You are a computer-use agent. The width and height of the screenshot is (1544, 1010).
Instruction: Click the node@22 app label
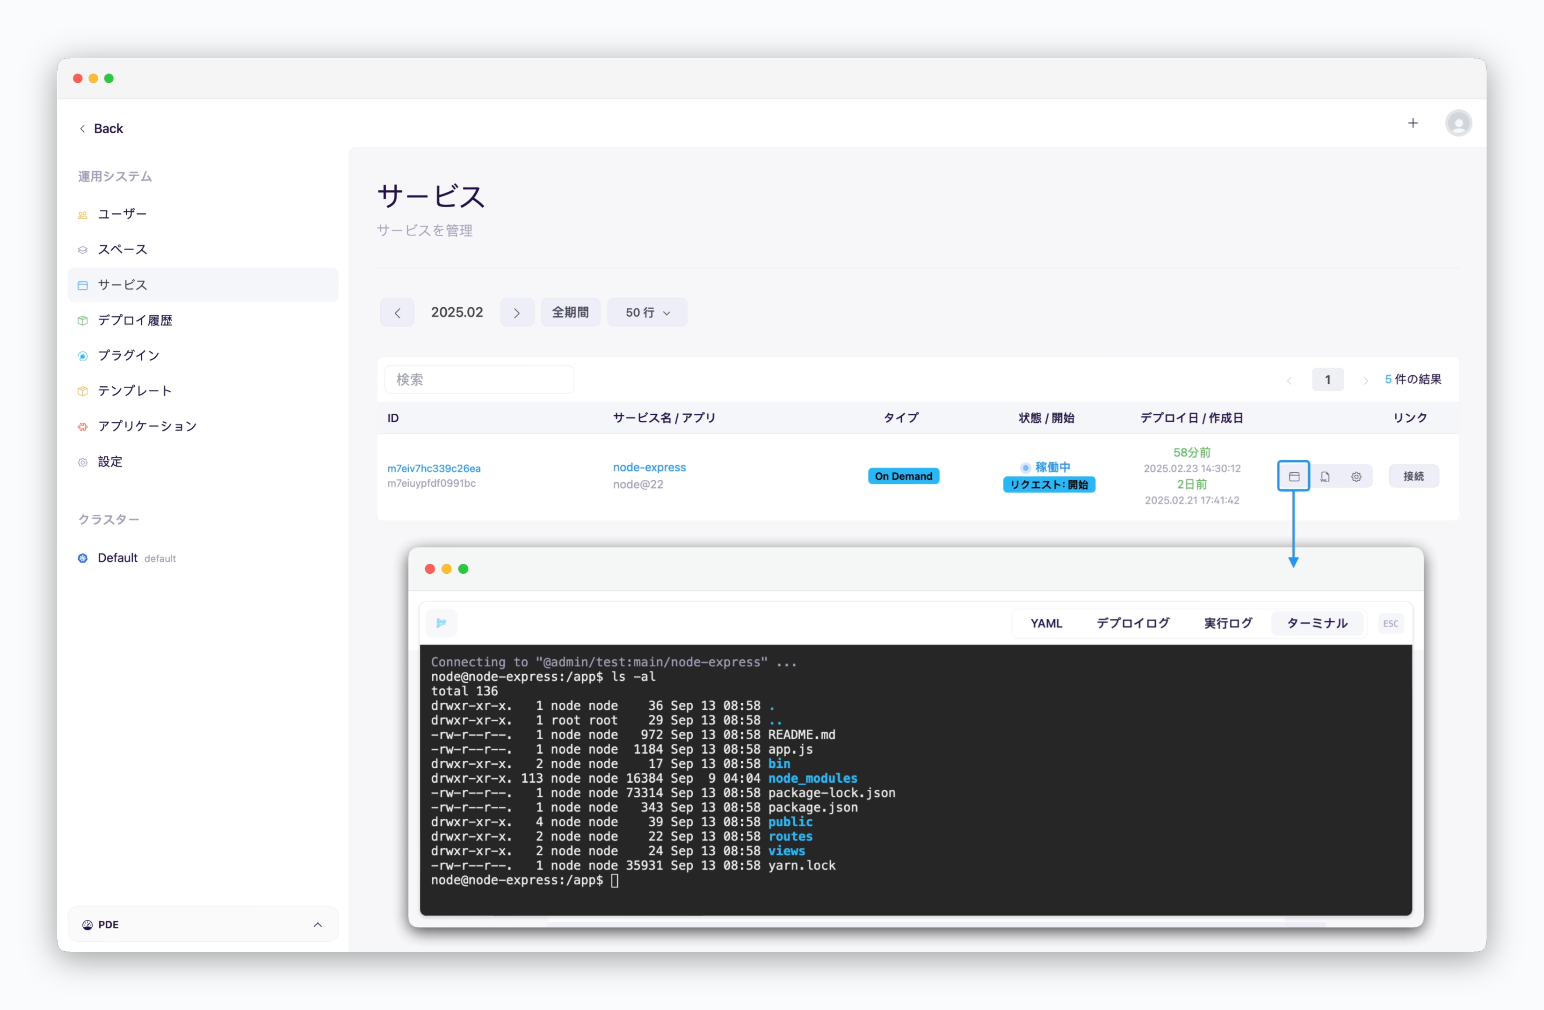(x=638, y=485)
